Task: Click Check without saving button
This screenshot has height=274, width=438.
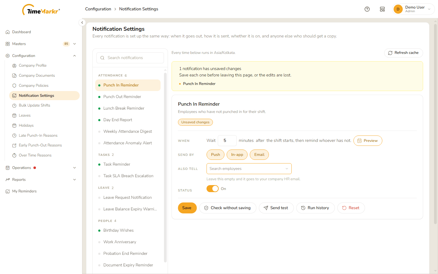Action: pyautogui.click(x=228, y=208)
